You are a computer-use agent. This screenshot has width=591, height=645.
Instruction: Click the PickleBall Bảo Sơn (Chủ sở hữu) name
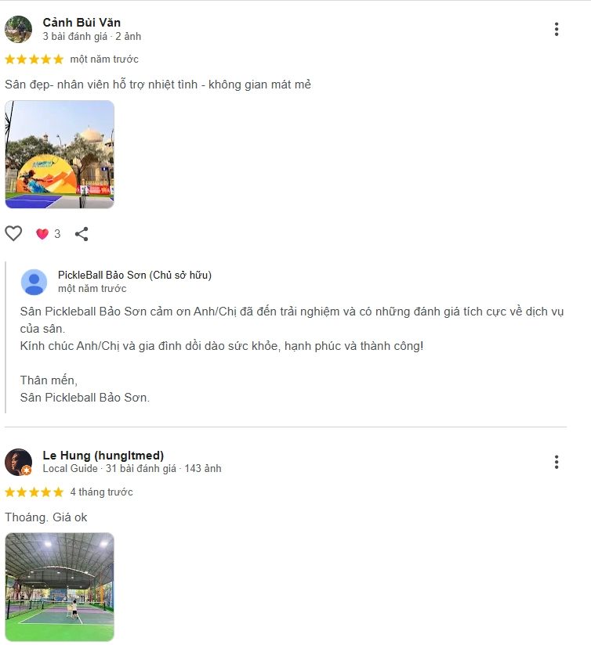[x=135, y=275]
